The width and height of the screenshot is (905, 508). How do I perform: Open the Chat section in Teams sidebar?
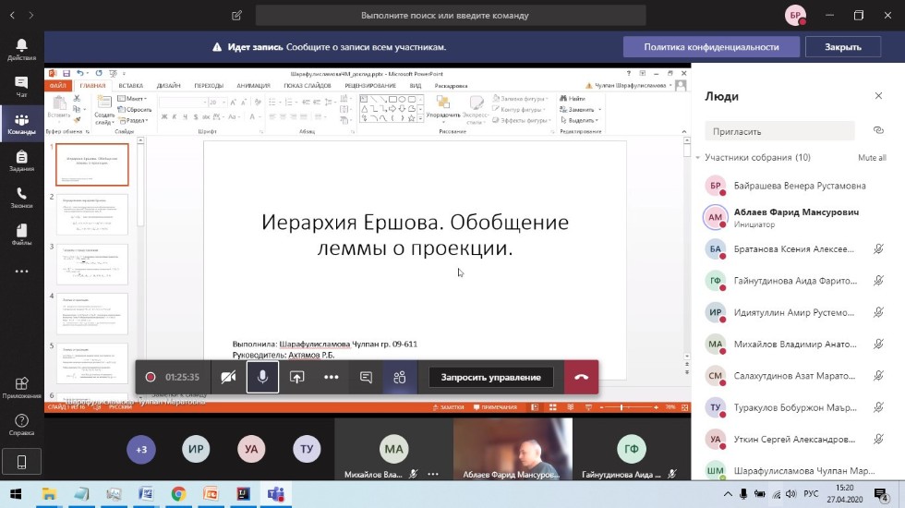(x=21, y=86)
